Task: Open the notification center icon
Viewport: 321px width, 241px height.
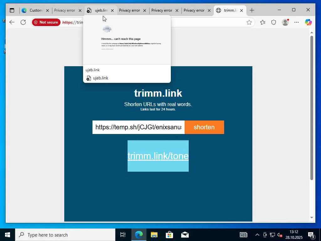Action: click(311, 235)
